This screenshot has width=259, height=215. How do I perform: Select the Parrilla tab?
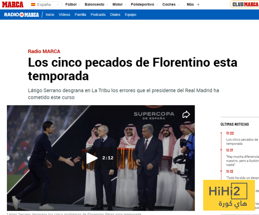80,15
